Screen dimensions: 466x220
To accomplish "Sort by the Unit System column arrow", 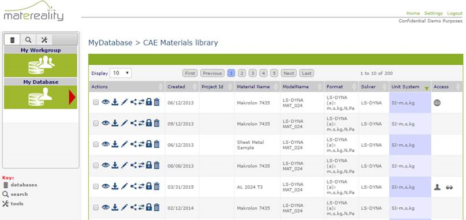I will (x=427, y=88).
